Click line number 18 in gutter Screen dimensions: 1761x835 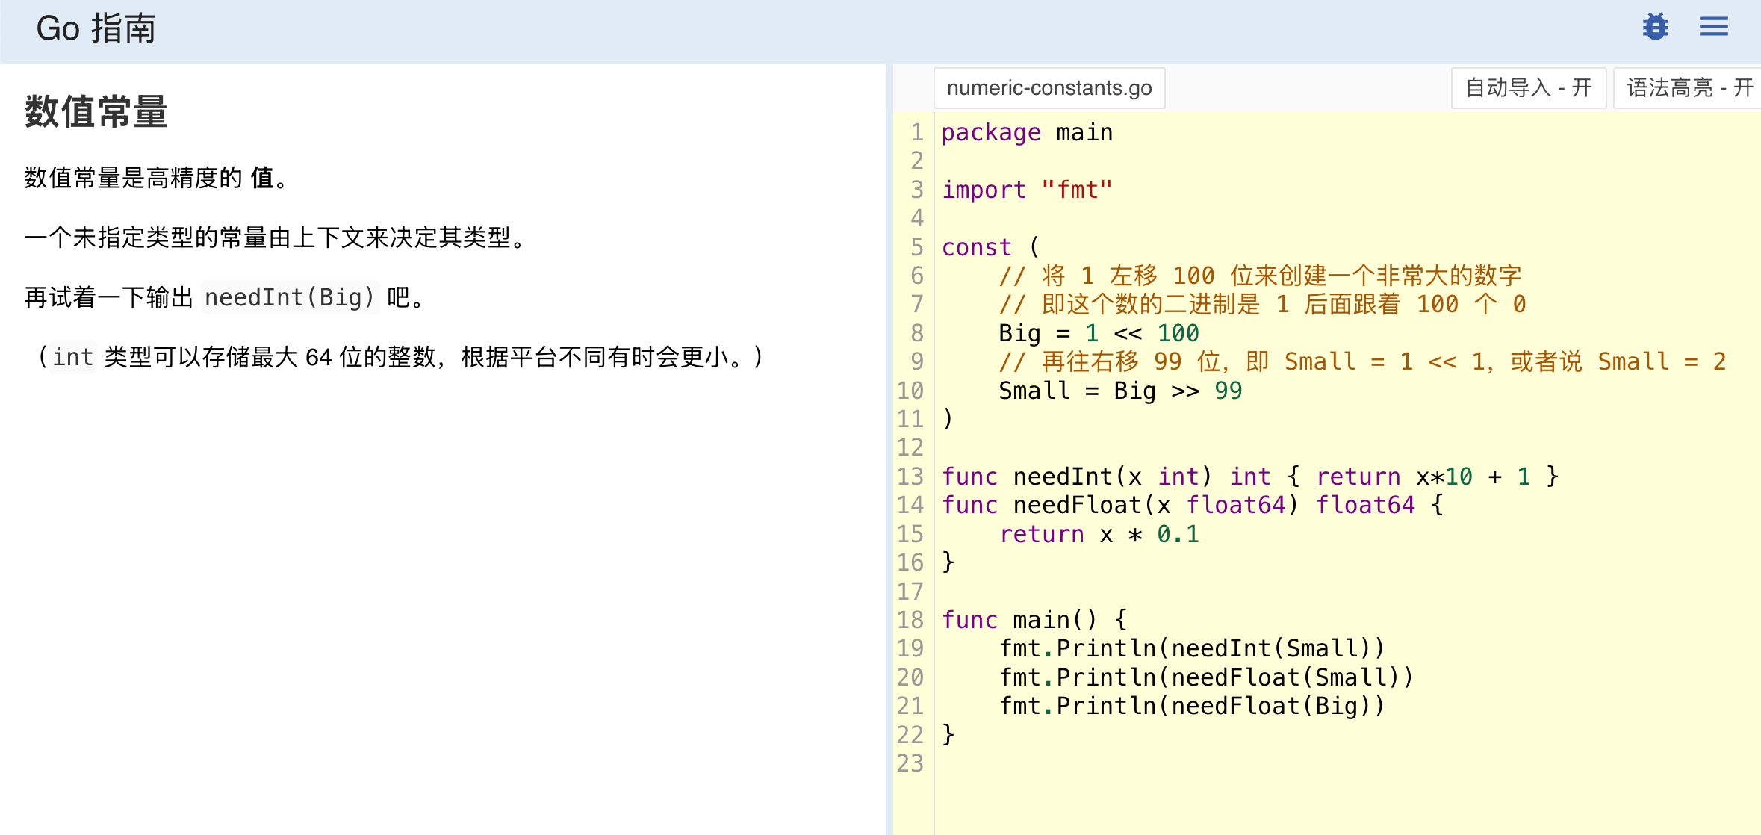[x=910, y=620]
